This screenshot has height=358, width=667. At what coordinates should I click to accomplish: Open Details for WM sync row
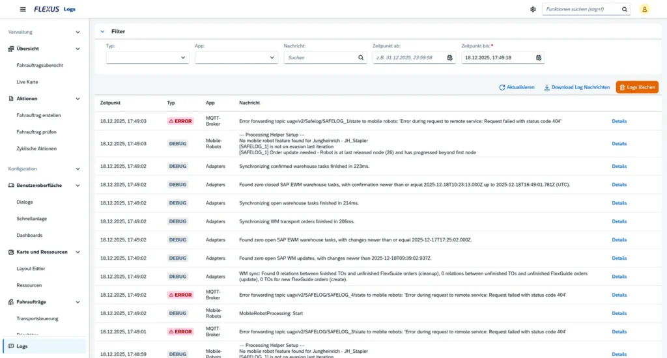[x=619, y=277]
